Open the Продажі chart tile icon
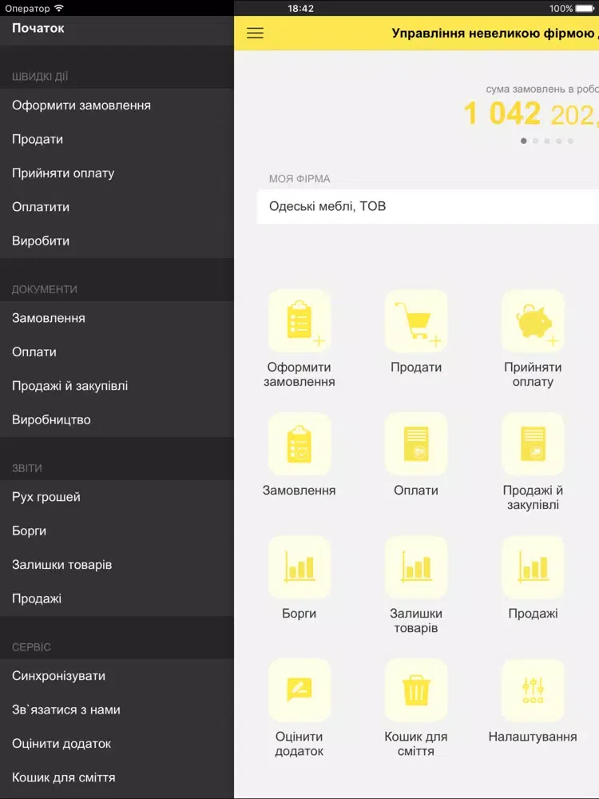Viewport: 599px width, 799px height. point(533,567)
